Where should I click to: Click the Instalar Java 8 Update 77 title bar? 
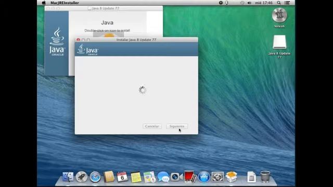coord(136,39)
